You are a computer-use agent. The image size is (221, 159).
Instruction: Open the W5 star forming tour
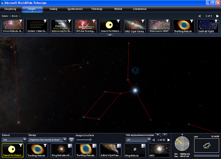[x=86, y=26]
